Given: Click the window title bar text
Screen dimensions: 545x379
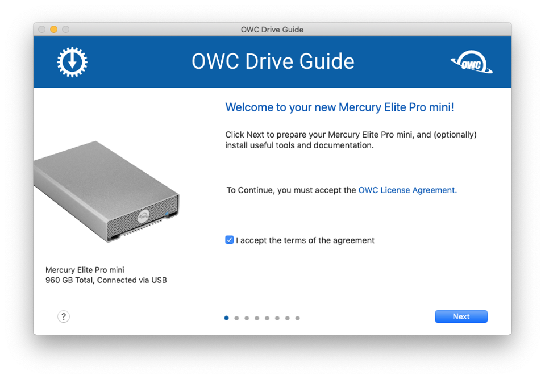Looking at the screenshot, I should pyautogui.click(x=272, y=30).
